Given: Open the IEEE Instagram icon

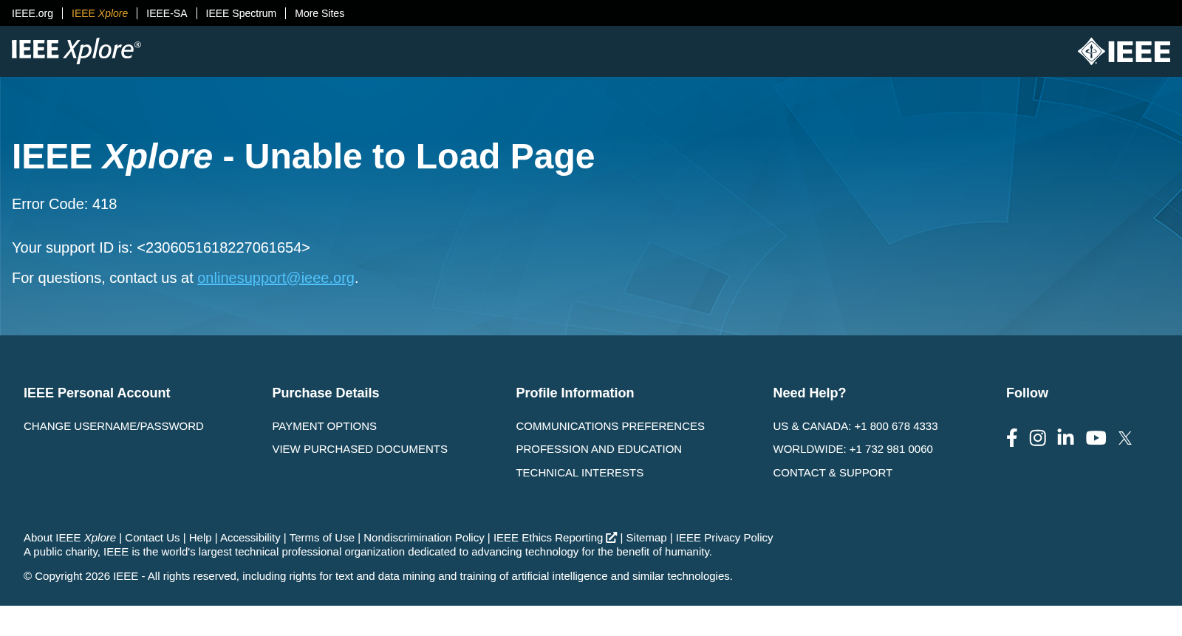Looking at the screenshot, I should [x=1038, y=438].
